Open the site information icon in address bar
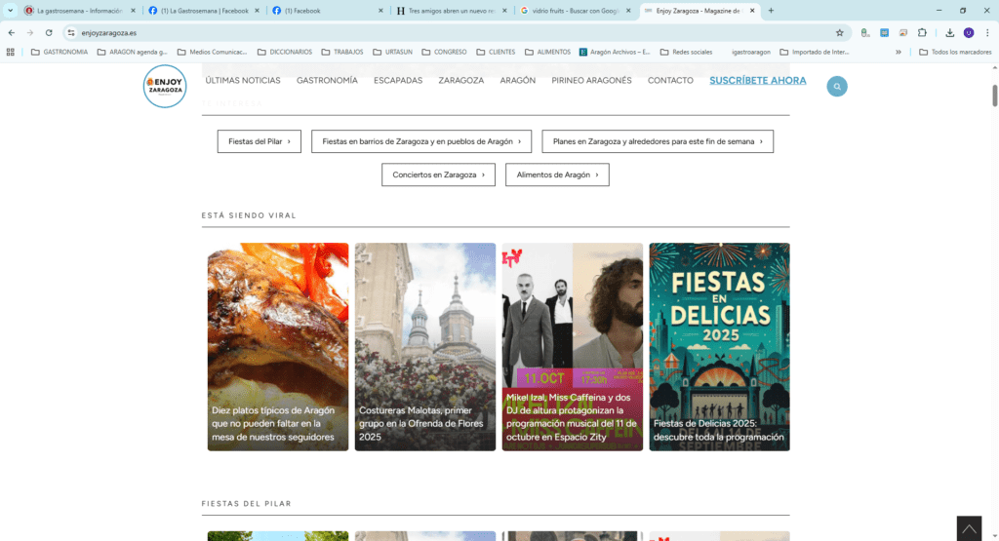 tap(71, 32)
